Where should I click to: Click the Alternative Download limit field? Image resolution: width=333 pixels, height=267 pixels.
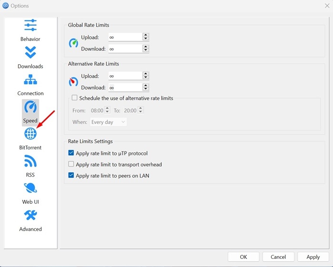[x=125, y=87]
